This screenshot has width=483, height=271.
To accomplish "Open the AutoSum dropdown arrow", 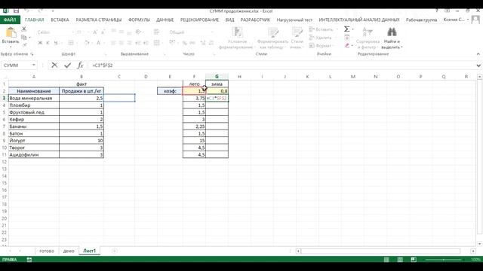I will click(352, 29).
